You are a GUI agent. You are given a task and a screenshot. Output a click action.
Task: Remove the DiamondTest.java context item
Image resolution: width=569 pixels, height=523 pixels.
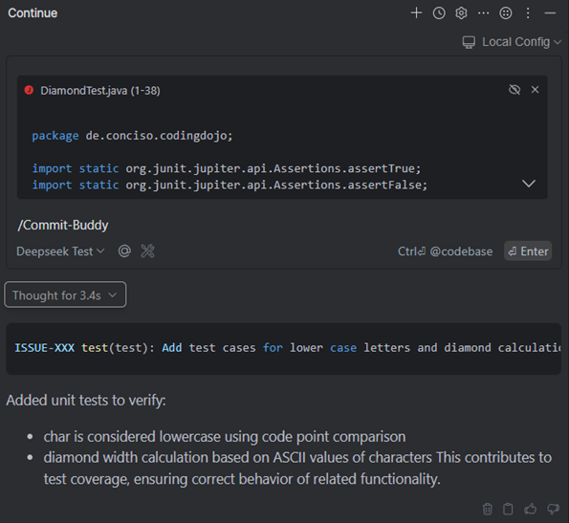pyautogui.click(x=535, y=90)
